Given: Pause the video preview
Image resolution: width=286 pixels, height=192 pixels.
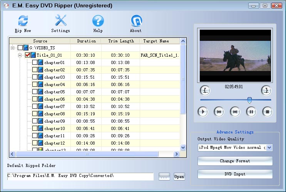Looking at the screenshot, I should pyautogui.click(x=251, y=112).
